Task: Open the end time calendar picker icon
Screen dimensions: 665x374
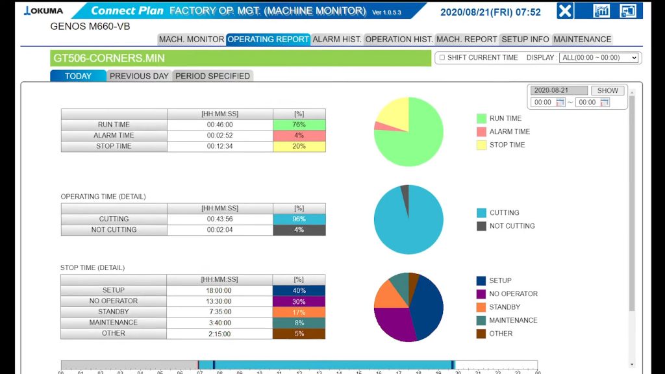Action: tap(605, 103)
